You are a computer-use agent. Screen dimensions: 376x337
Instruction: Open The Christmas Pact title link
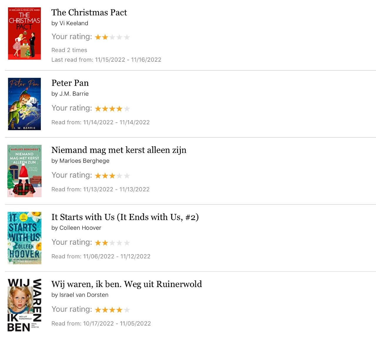(x=89, y=12)
